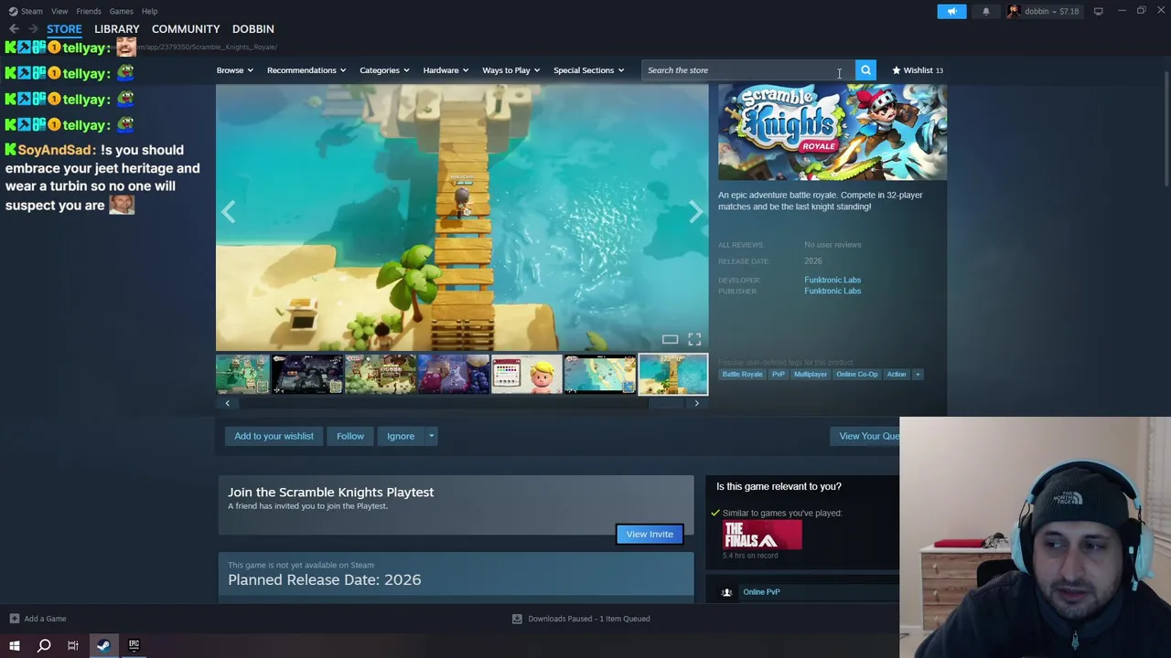Open Funktronic Labs developer link

(x=833, y=280)
